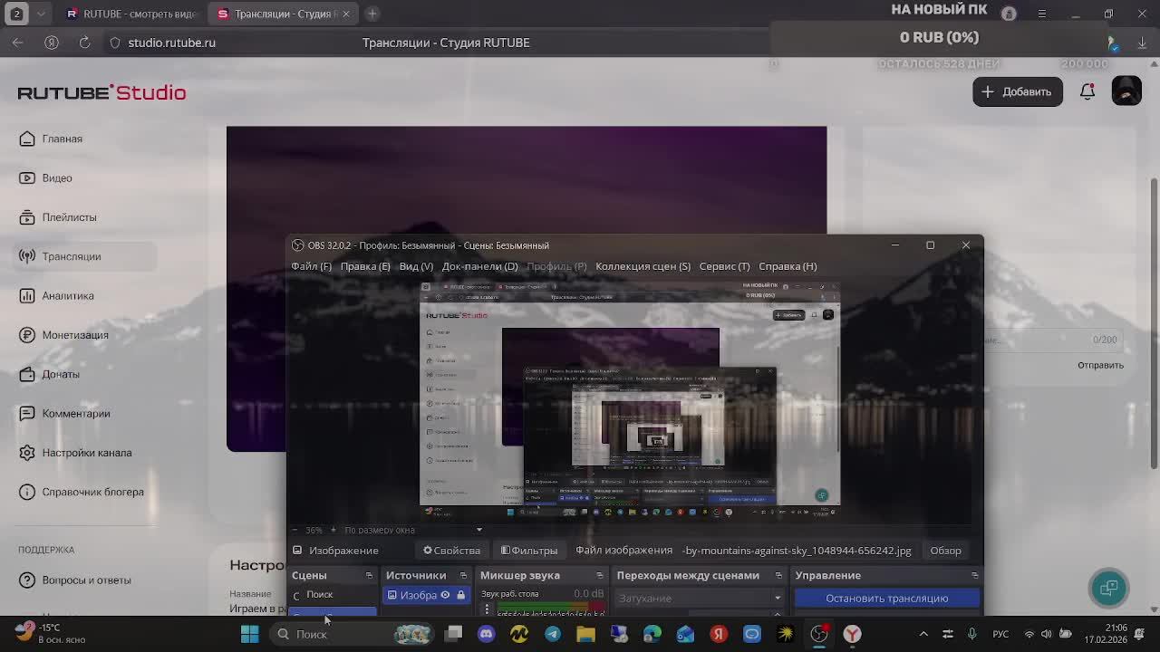Open the browser hamburger menu

[1041, 14]
